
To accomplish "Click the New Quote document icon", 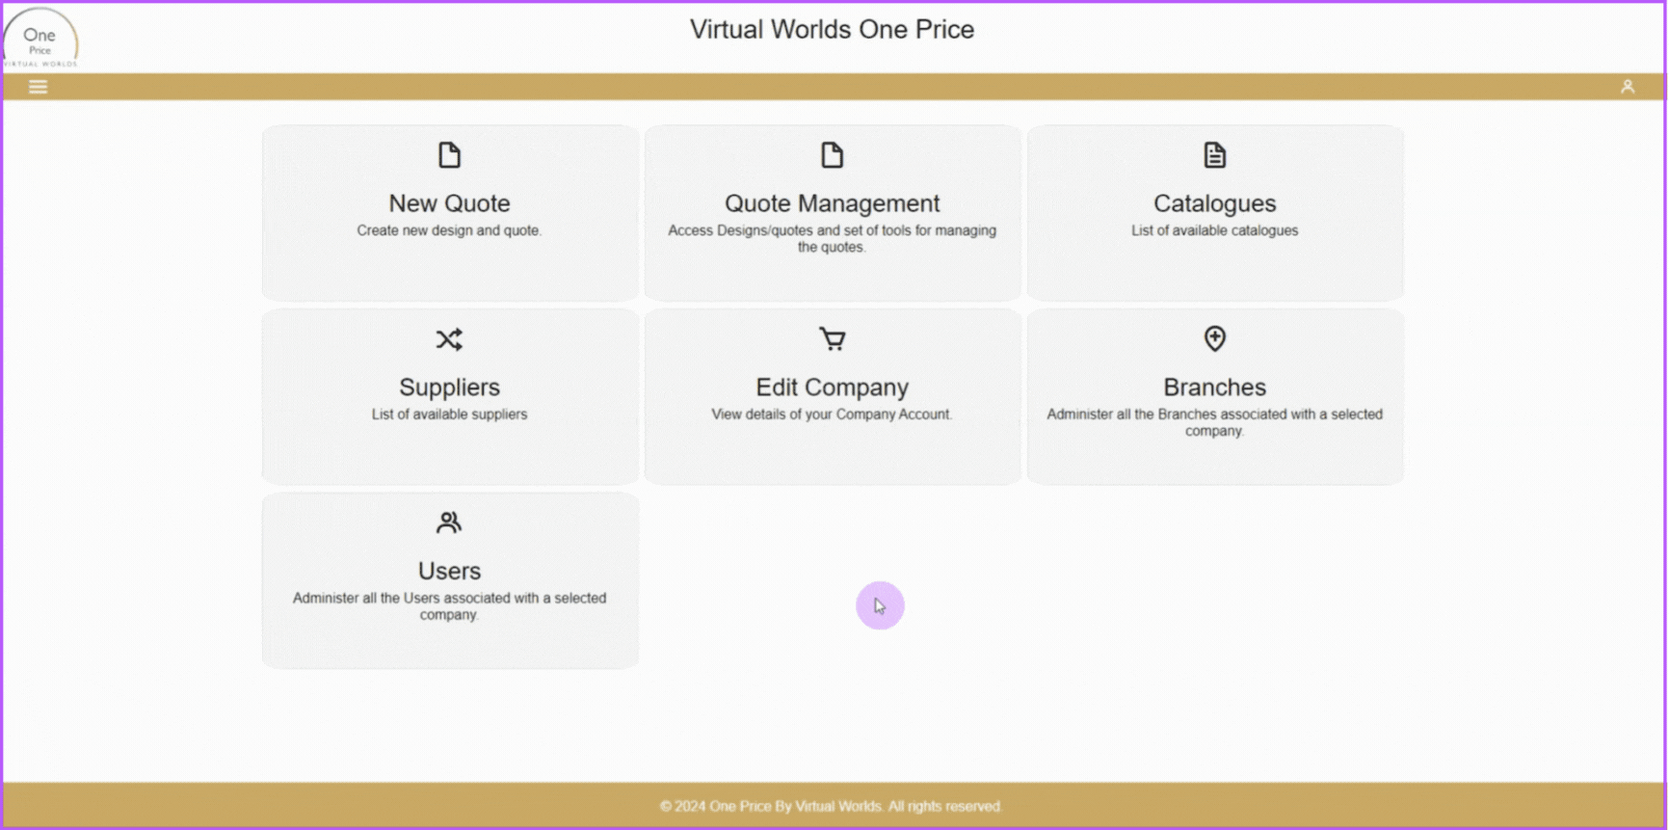I will pyautogui.click(x=449, y=155).
